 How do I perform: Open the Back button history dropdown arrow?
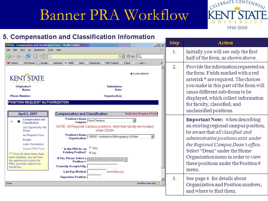tap(14, 56)
